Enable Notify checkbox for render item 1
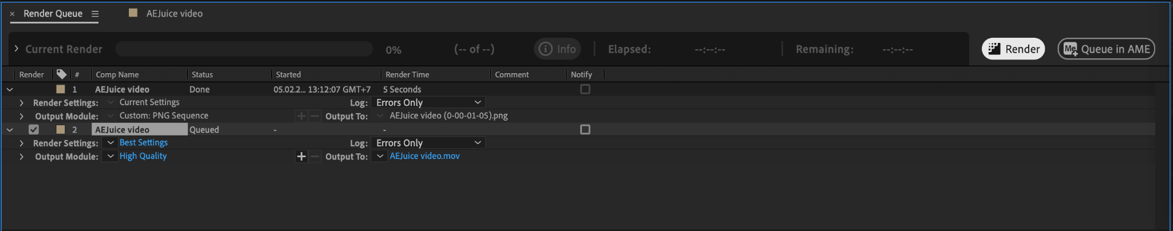This screenshot has width=1173, height=231. (585, 89)
